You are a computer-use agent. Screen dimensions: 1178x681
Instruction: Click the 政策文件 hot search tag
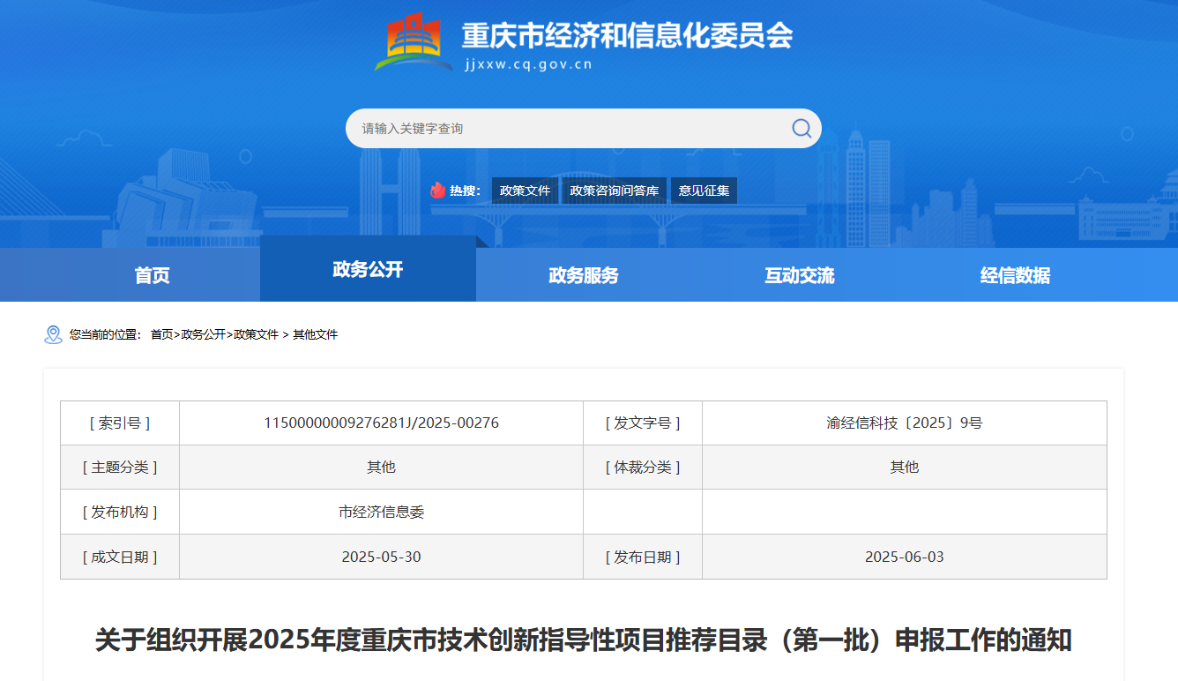tap(525, 191)
